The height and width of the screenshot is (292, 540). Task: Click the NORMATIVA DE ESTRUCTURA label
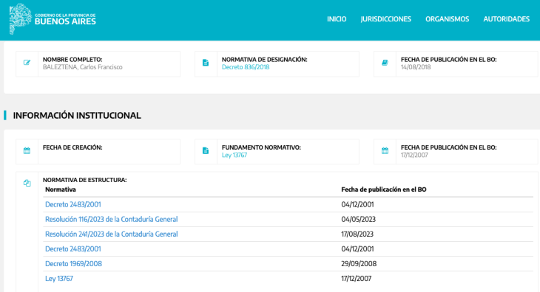(85, 180)
